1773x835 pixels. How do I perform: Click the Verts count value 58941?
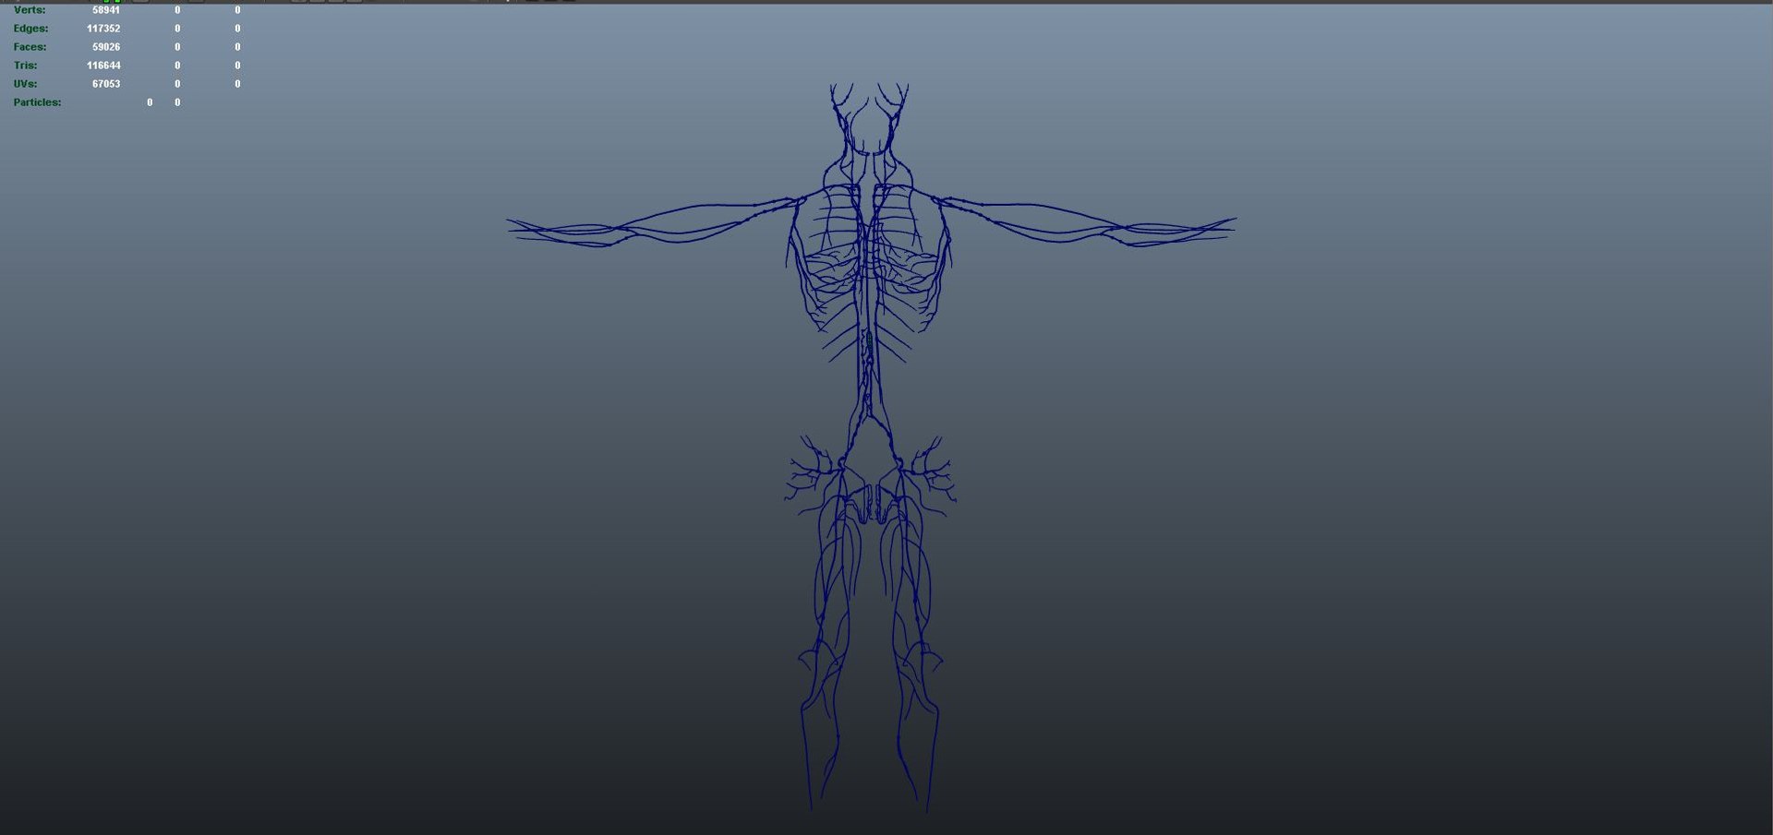tap(106, 10)
